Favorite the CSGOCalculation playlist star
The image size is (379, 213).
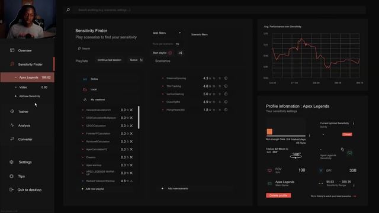coord(128,125)
